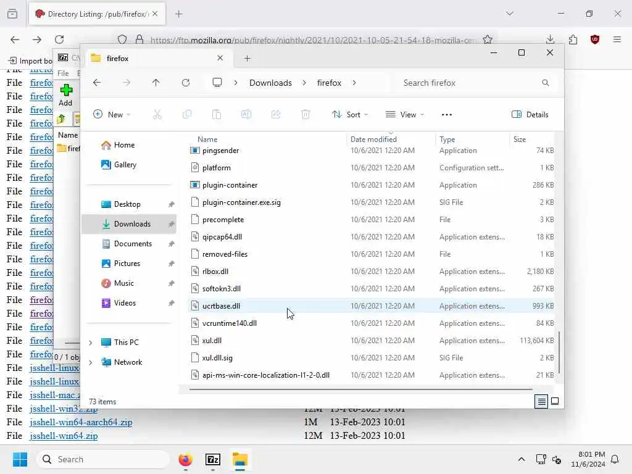This screenshot has width=632, height=474.
Task: Add a new File Explorer tab
Action: pos(247,59)
